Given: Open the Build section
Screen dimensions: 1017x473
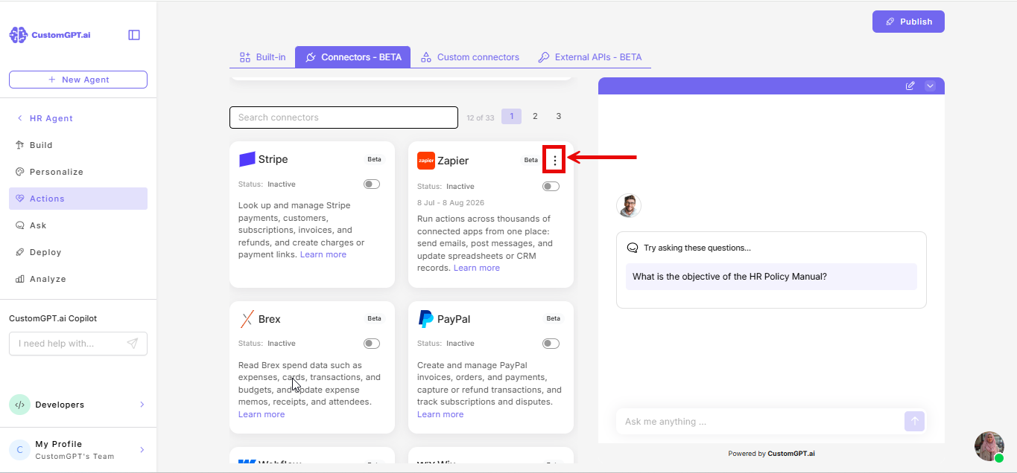Looking at the screenshot, I should click(78, 145).
